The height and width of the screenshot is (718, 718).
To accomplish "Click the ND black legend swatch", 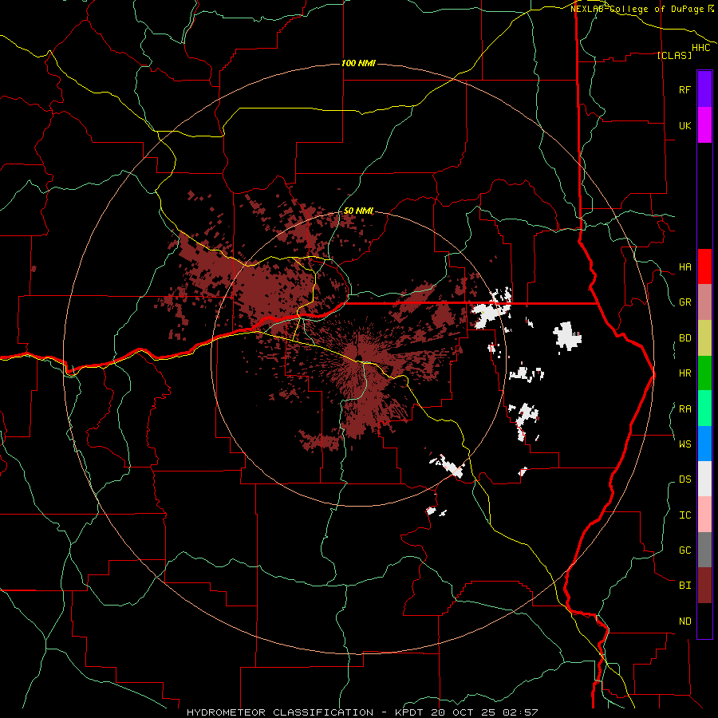I will click(x=704, y=621).
